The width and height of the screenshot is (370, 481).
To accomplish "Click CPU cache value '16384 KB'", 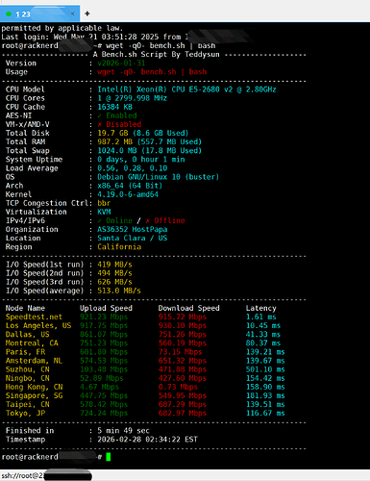I will [x=114, y=107].
